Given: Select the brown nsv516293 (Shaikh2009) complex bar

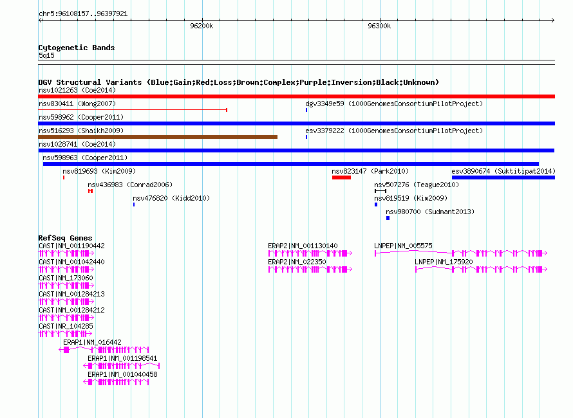Looking at the screenshot, I should pyautogui.click(x=158, y=137).
